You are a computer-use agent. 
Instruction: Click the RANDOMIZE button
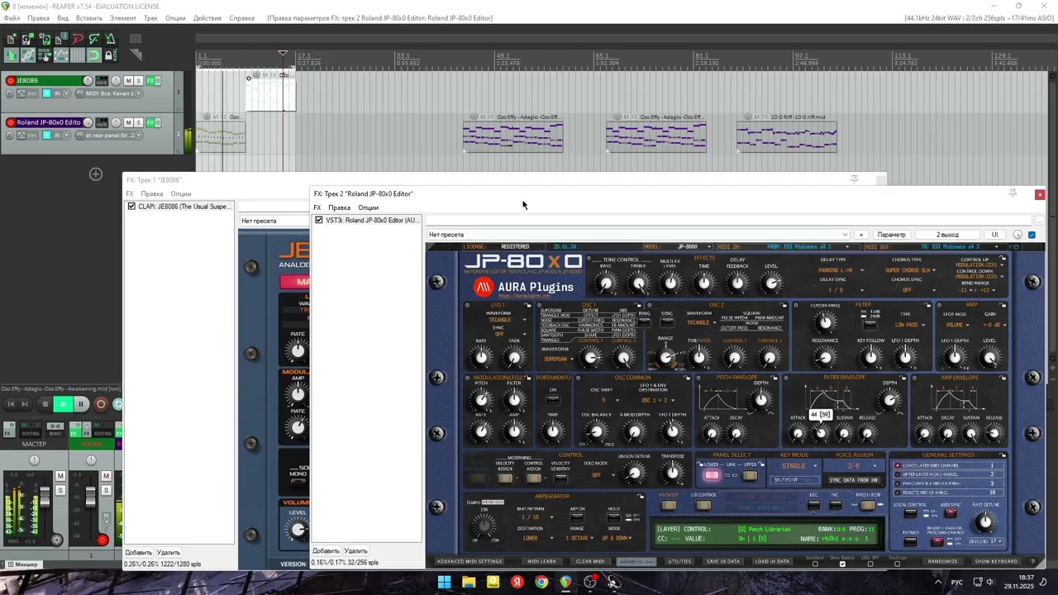[x=942, y=561]
